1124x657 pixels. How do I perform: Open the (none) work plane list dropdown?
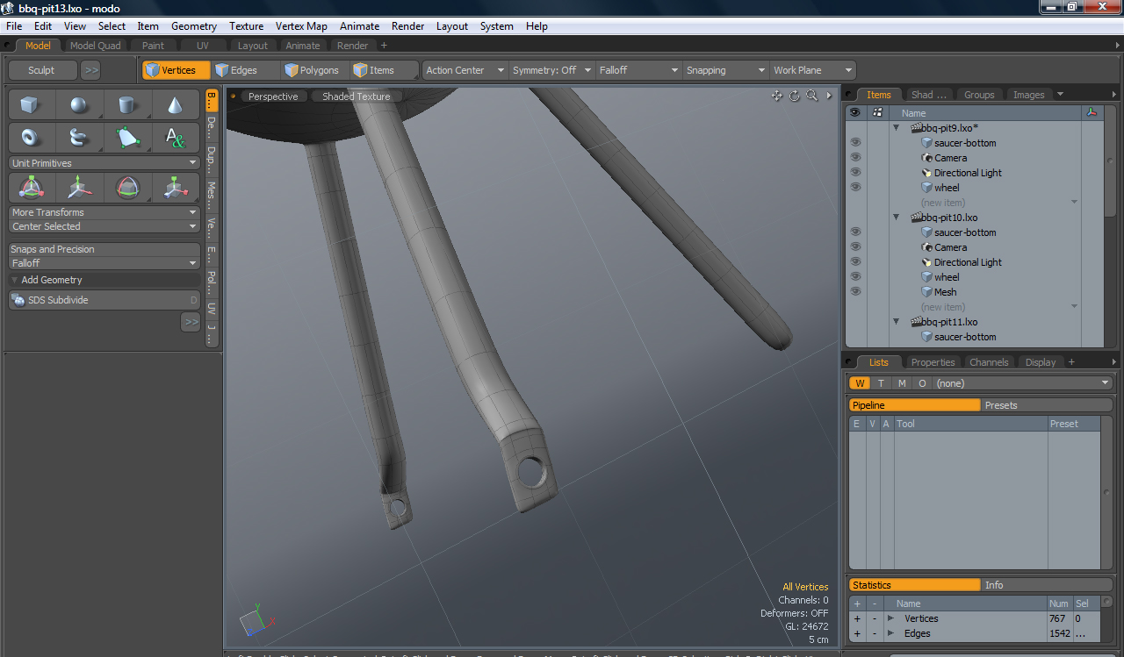(1023, 383)
